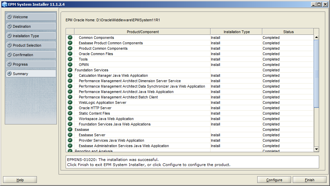This screenshot has width=330, height=186.
Task: Click the Status column header
Action: [288, 32]
